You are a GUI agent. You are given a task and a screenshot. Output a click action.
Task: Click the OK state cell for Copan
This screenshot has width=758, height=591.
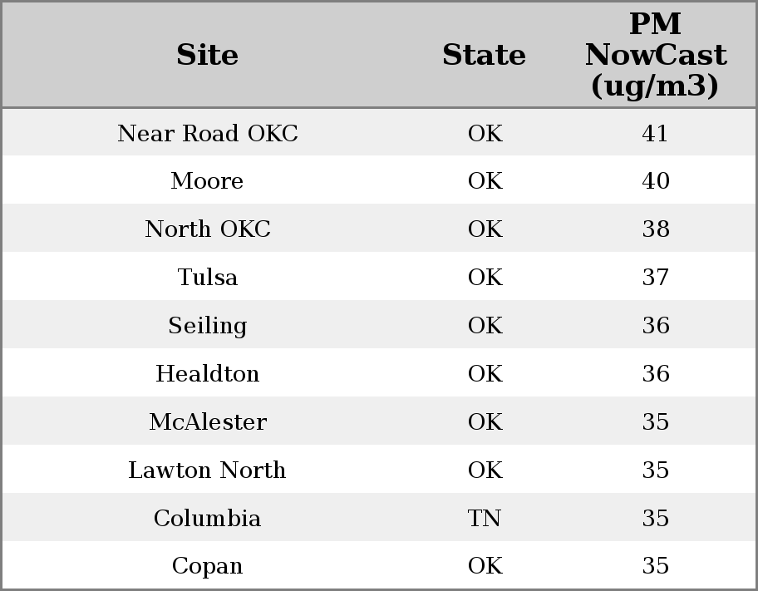pos(485,566)
